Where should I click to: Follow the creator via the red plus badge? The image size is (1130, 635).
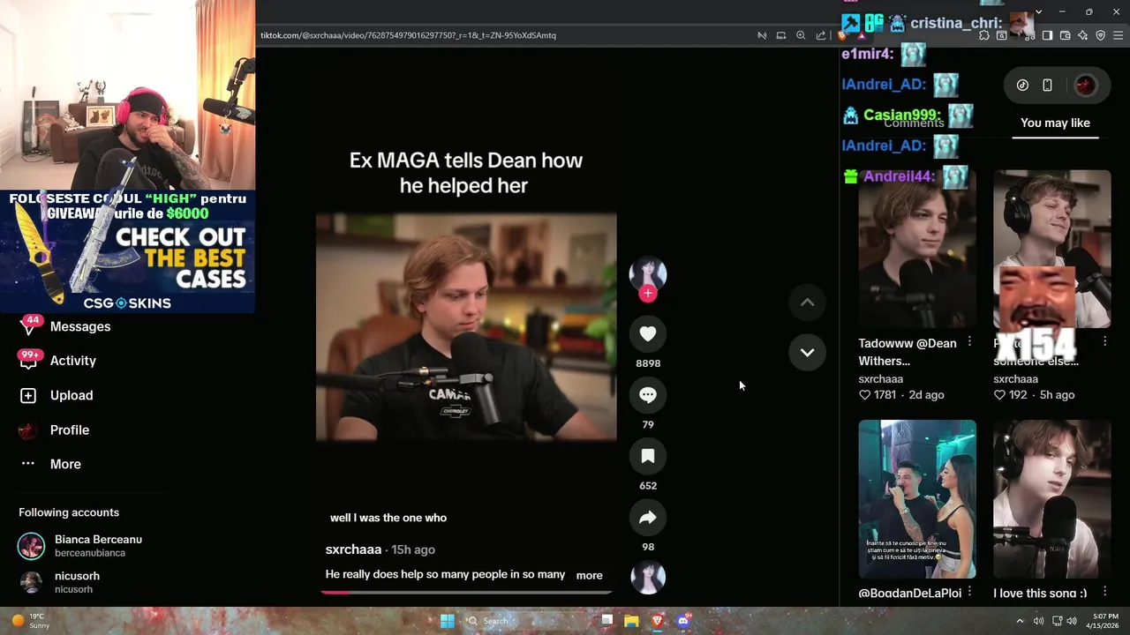(x=647, y=294)
